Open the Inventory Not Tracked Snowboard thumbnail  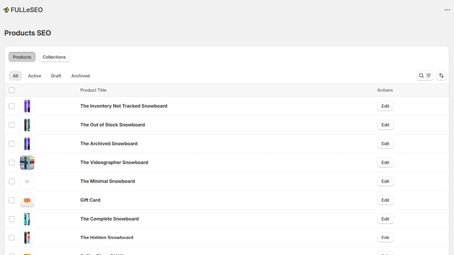tap(27, 106)
